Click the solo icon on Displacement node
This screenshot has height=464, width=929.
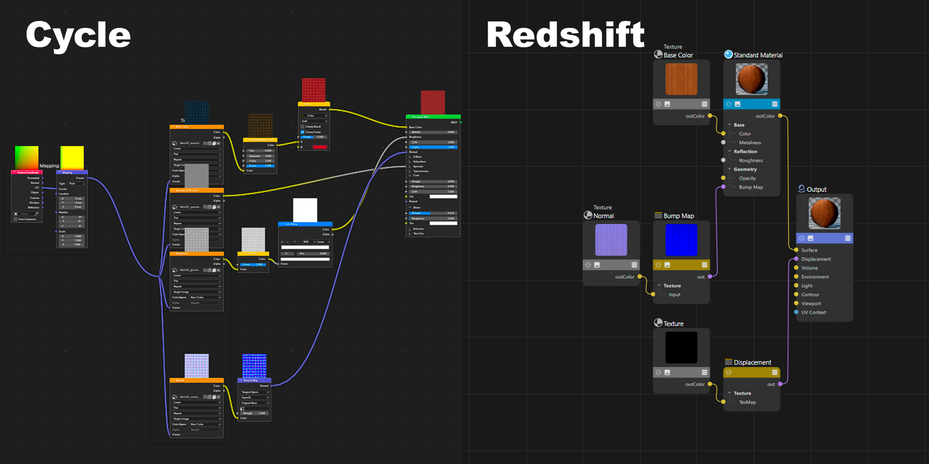[x=728, y=372]
